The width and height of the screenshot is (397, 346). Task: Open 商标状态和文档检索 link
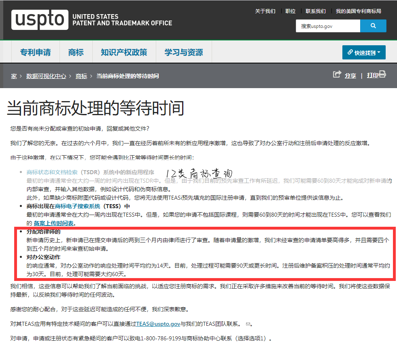52,172
